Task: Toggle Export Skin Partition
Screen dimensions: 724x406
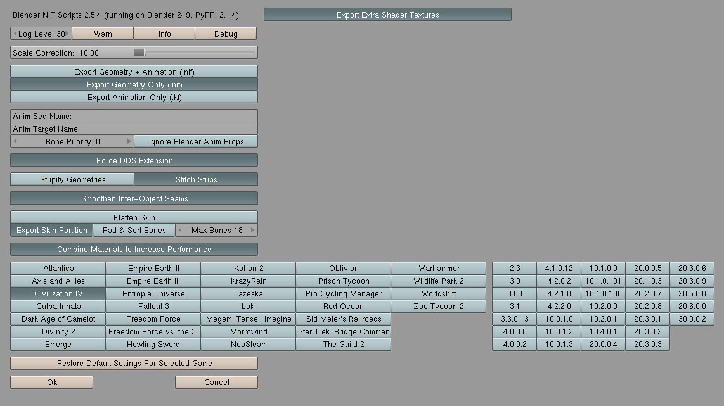Action: click(x=52, y=230)
